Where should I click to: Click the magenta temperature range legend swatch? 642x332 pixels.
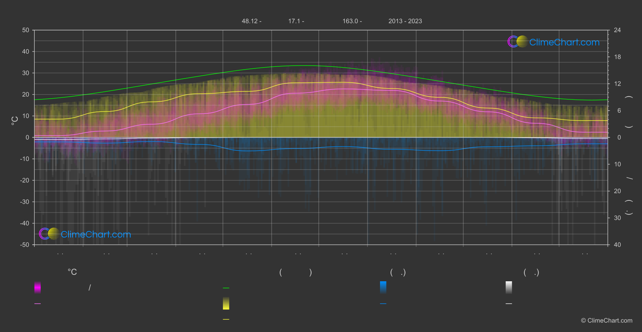point(37,287)
